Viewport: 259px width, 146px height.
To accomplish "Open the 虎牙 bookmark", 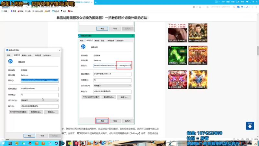I will [47, 11].
